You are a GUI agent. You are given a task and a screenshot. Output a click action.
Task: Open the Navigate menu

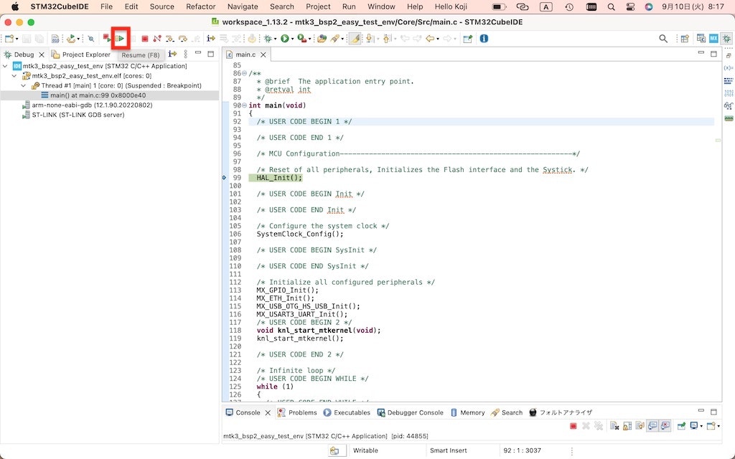[243, 6]
